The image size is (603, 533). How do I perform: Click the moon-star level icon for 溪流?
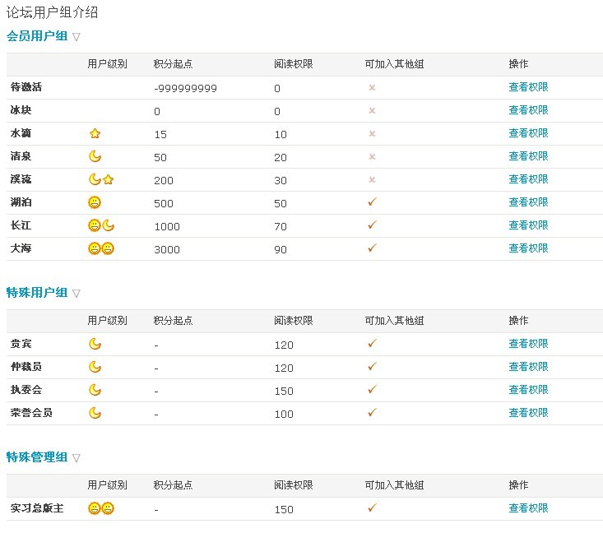[x=101, y=179]
